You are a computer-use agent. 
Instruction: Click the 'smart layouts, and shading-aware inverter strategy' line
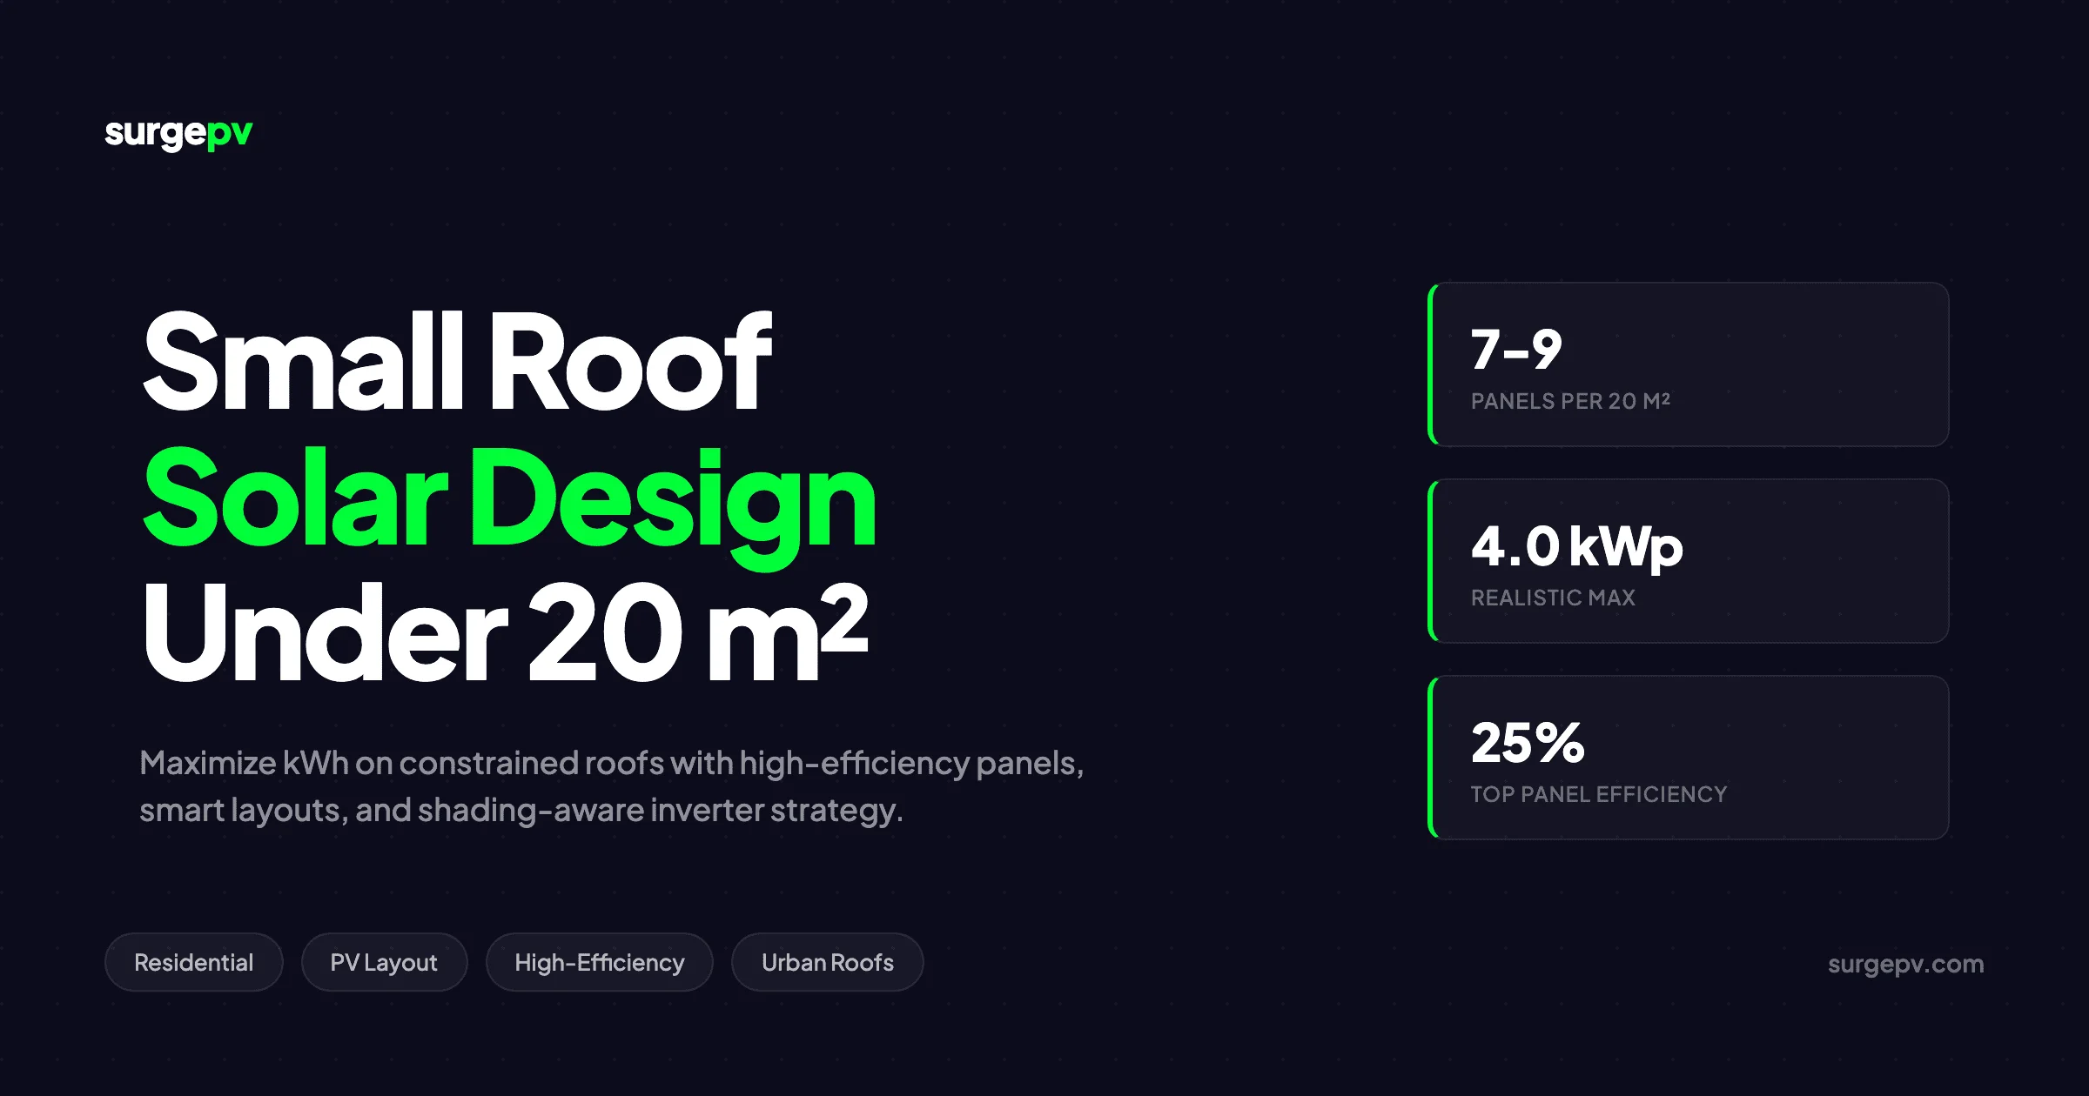pos(521,811)
